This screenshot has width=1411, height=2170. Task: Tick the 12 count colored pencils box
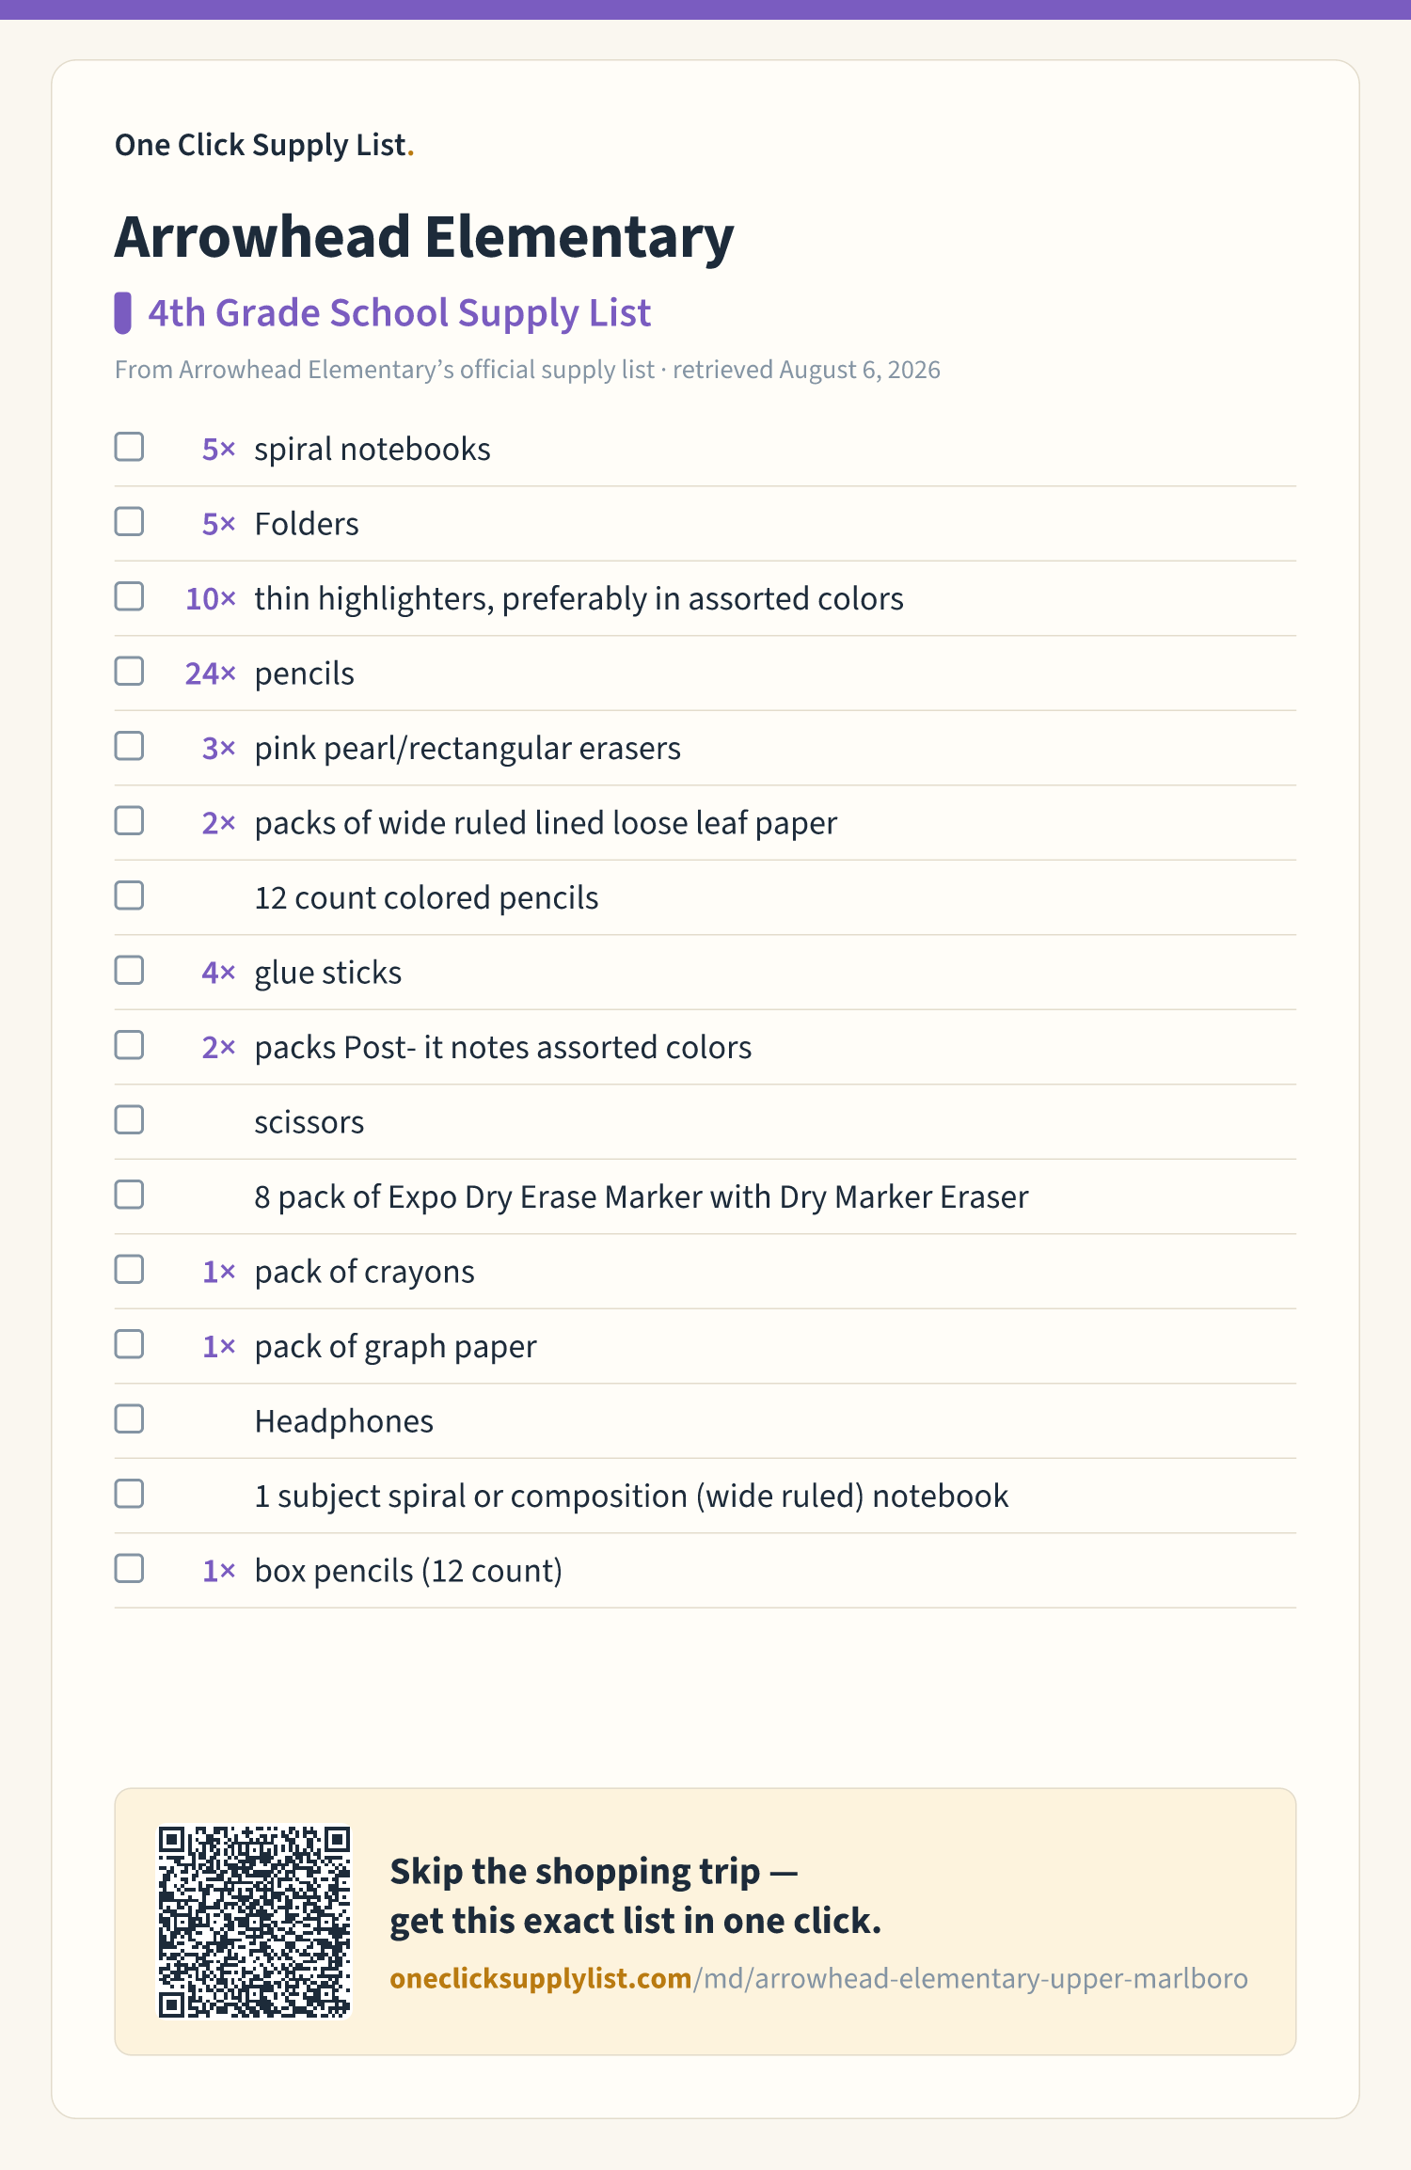click(x=129, y=895)
